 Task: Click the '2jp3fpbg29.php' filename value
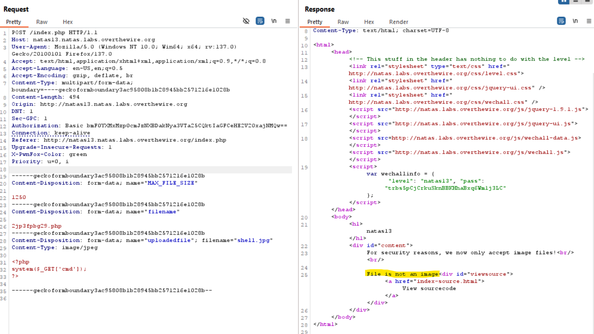click(36, 226)
